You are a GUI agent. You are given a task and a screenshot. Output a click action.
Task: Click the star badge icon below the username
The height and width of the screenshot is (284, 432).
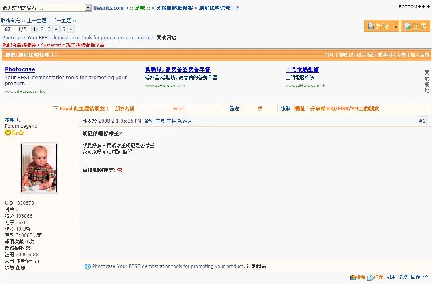click(x=21, y=133)
